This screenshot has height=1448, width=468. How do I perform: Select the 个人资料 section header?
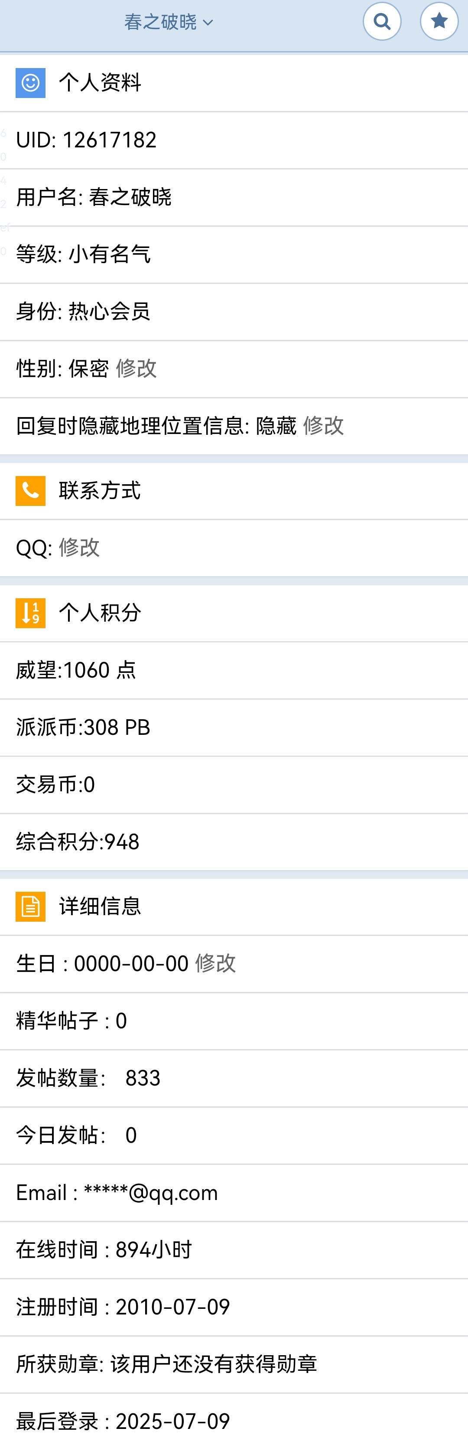click(x=234, y=83)
